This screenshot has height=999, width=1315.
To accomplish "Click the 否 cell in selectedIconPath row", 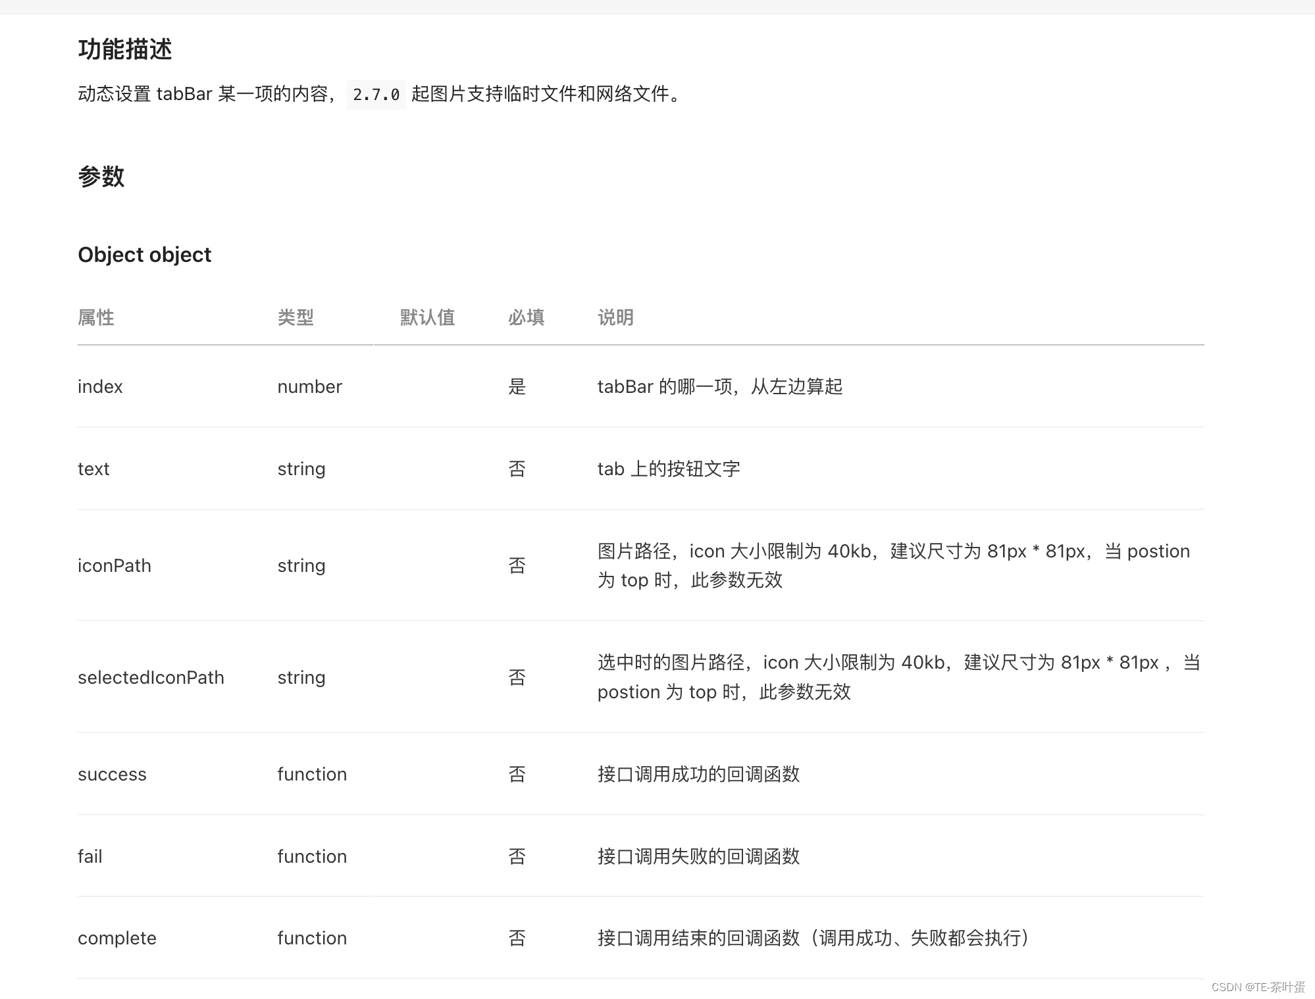I will pos(517,677).
